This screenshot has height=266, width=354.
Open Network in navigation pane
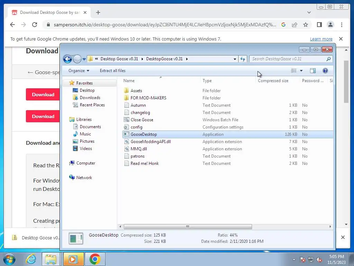point(84,178)
